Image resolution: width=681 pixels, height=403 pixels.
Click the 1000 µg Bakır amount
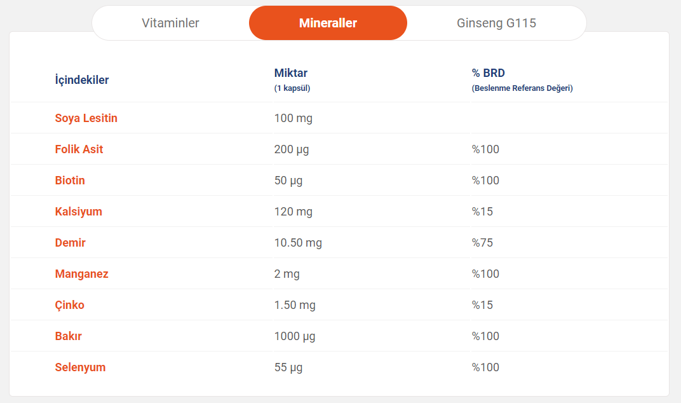tap(295, 336)
